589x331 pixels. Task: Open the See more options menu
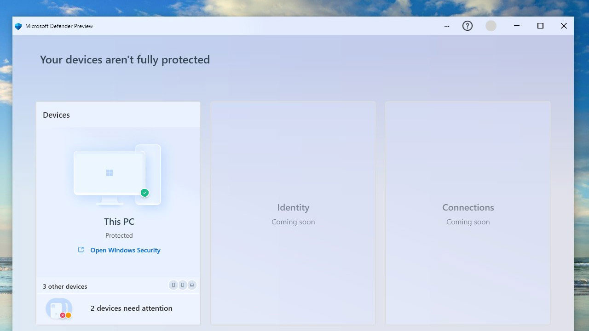tap(446, 26)
